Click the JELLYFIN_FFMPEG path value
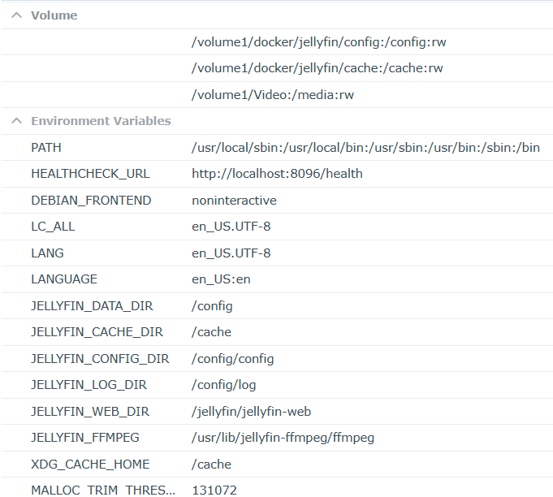 283,438
